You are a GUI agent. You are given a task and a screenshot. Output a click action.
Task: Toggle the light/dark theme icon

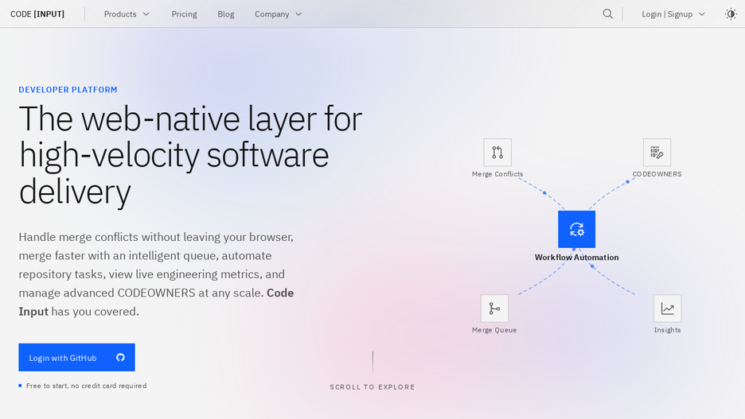pos(731,14)
